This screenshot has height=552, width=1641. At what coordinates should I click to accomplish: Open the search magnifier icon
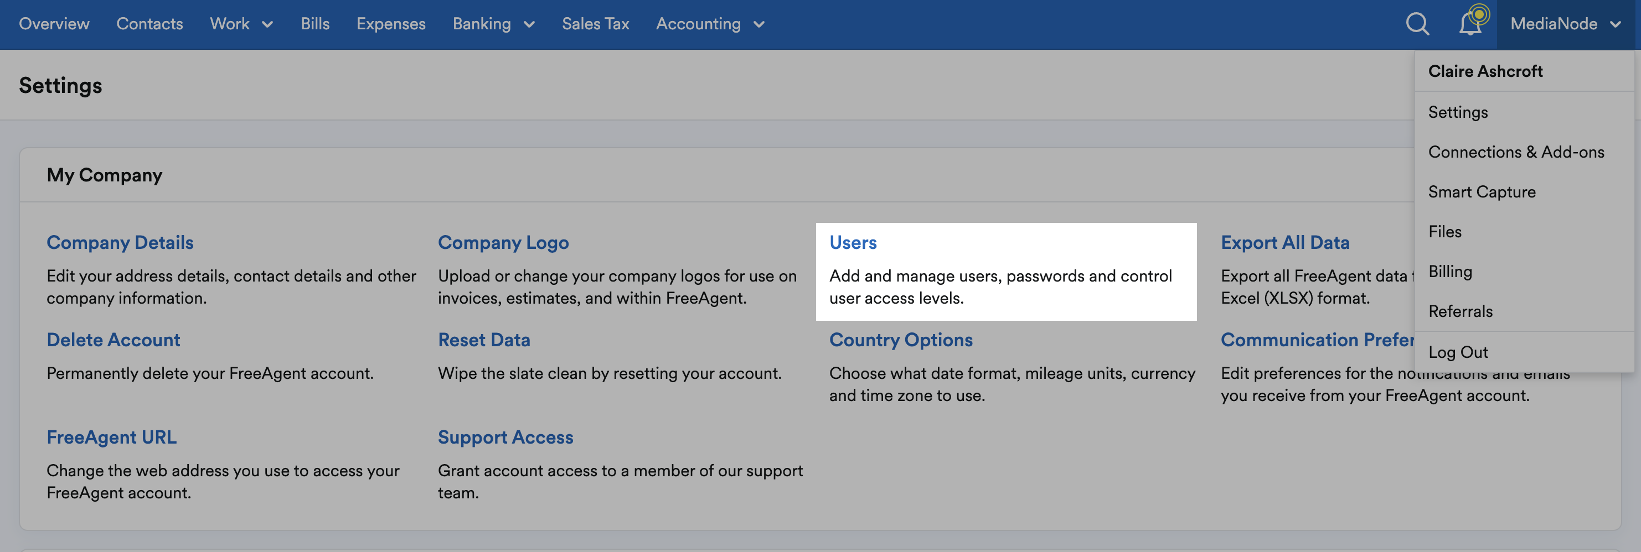[1417, 24]
